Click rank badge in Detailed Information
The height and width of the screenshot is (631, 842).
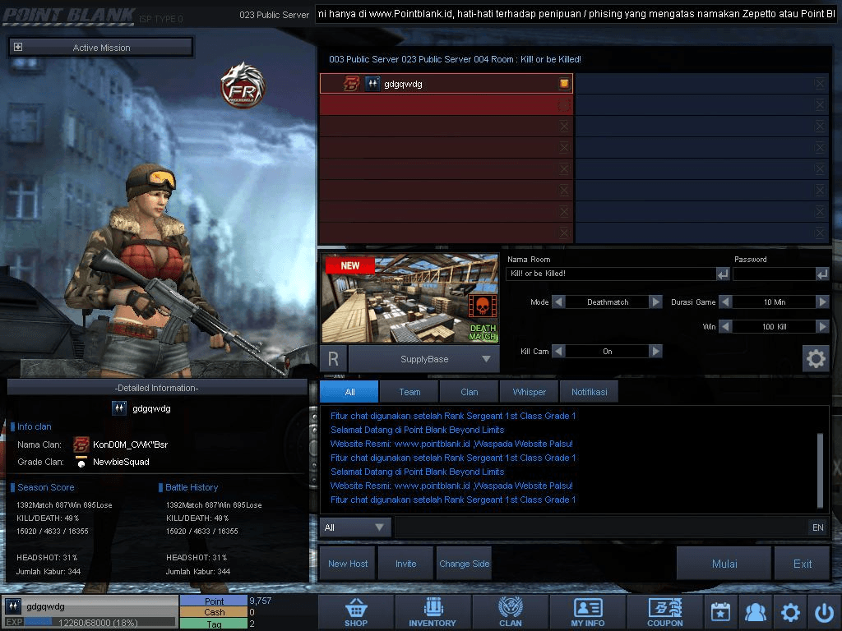pyautogui.click(x=119, y=408)
